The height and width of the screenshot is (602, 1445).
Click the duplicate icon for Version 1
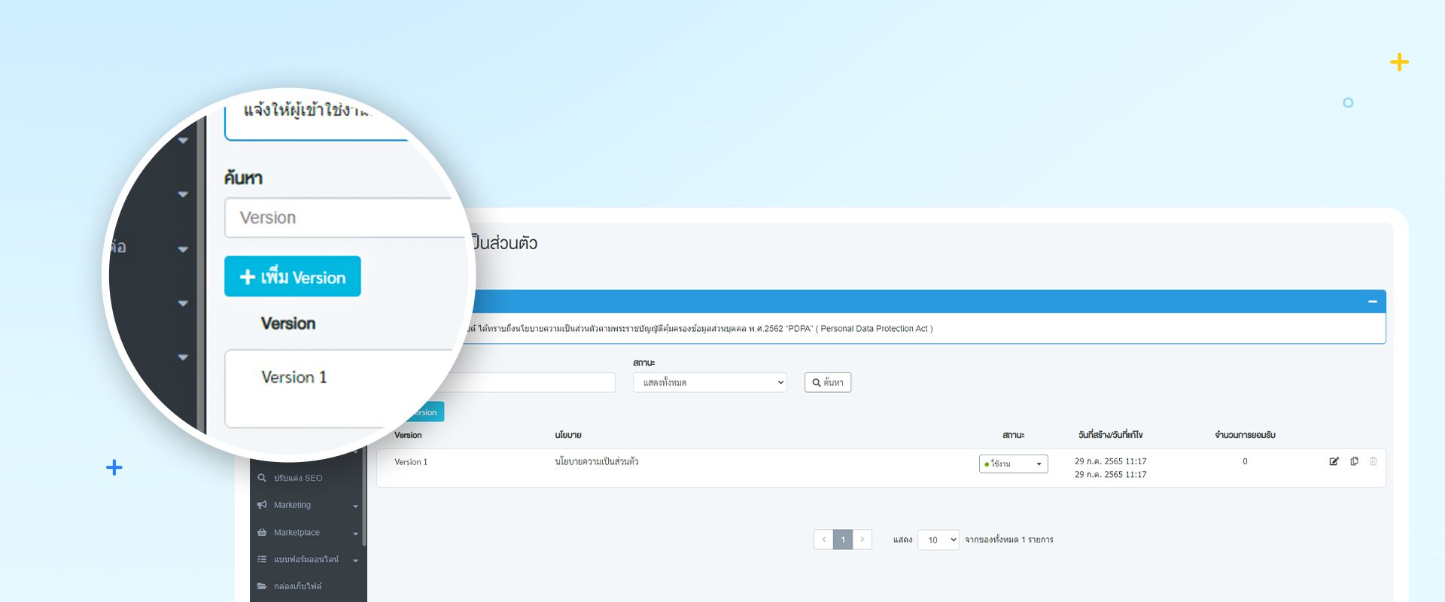click(1354, 461)
